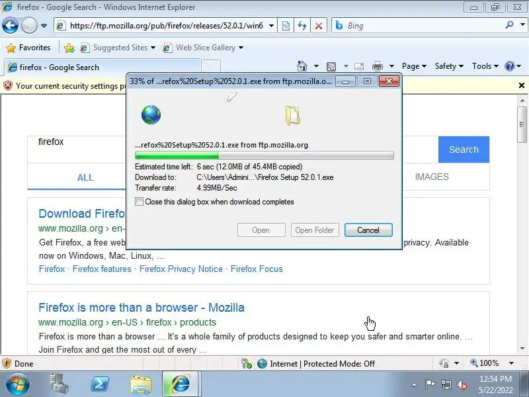Open the Tools menu

point(485,66)
